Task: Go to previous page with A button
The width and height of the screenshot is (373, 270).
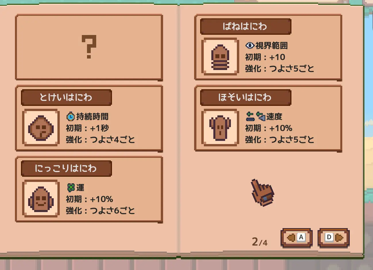Action: coord(296,238)
